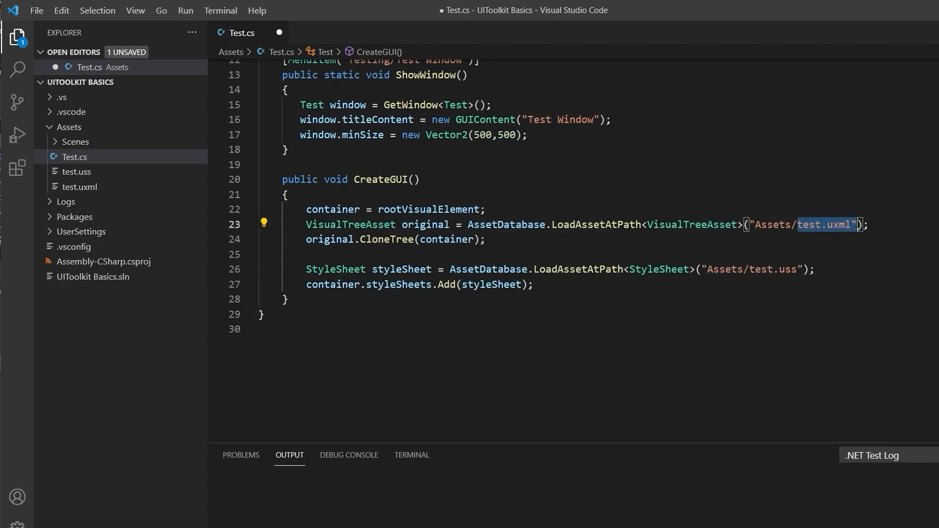Click line number 20 in gutter
The image size is (939, 528).
tap(234, 179)
